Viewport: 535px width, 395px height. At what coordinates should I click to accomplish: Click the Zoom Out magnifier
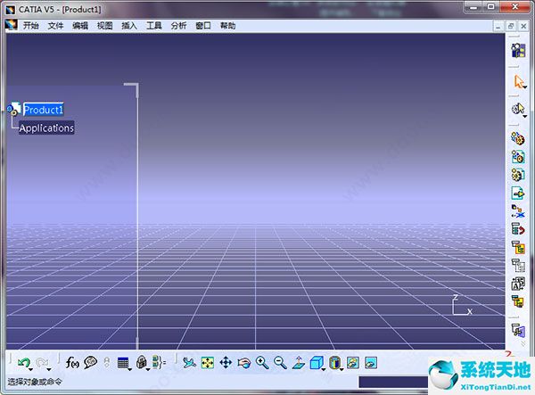280,363
